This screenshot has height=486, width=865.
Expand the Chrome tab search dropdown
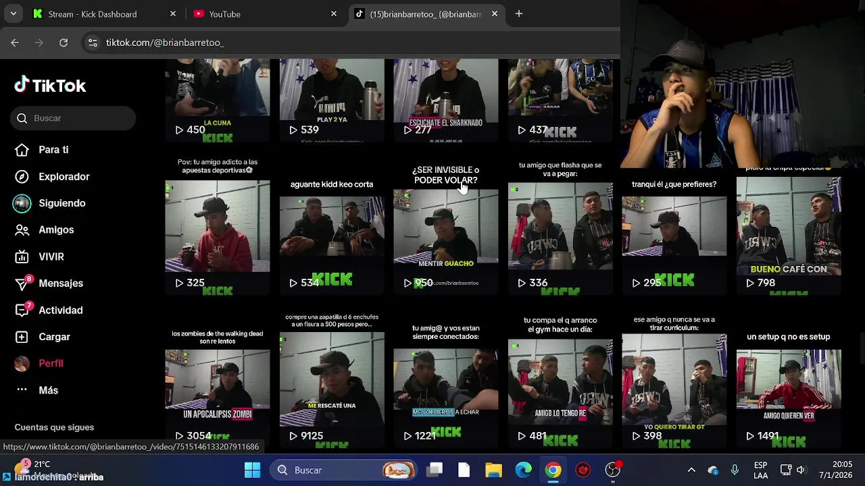(x=13, y=14)
